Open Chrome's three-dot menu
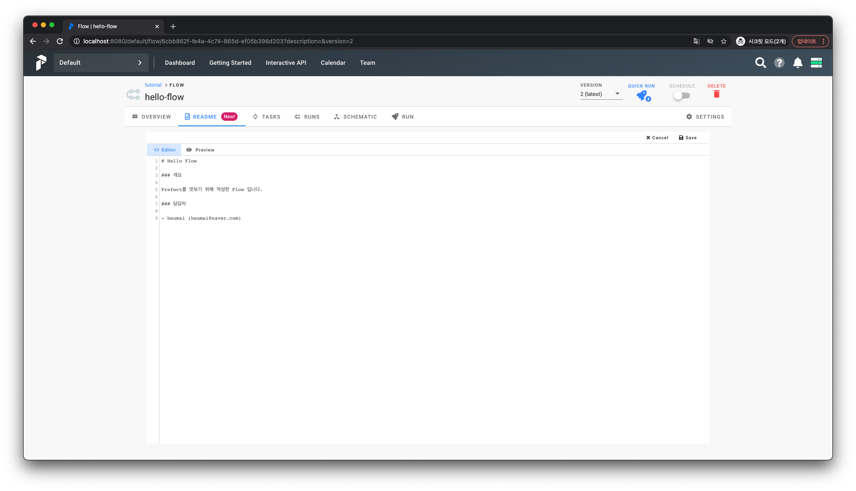The image size is (856, 491). [823, 41]
